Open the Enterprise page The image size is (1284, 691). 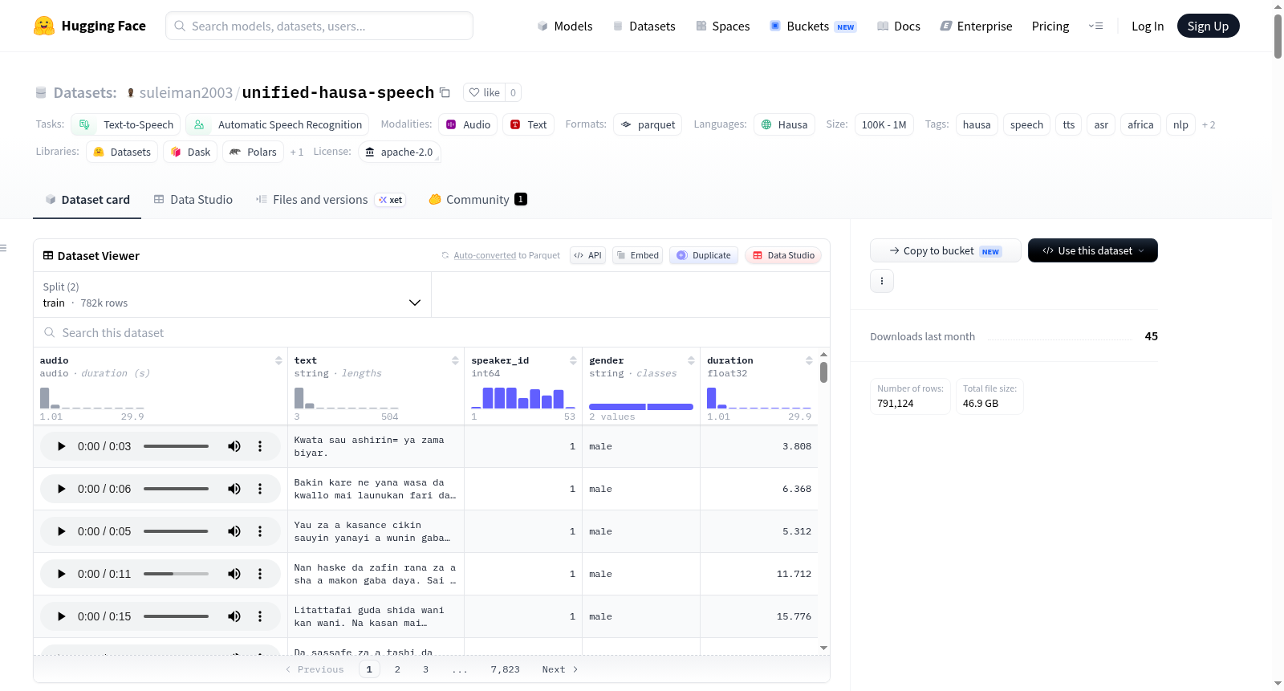point(977,26)
